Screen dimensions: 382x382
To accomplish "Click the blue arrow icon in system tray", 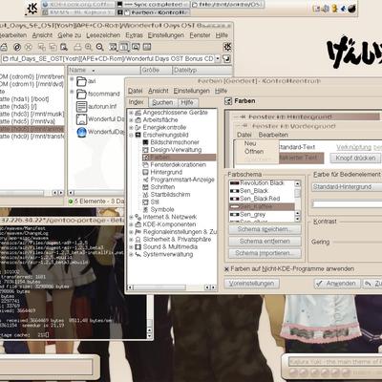I will point(343,9).
